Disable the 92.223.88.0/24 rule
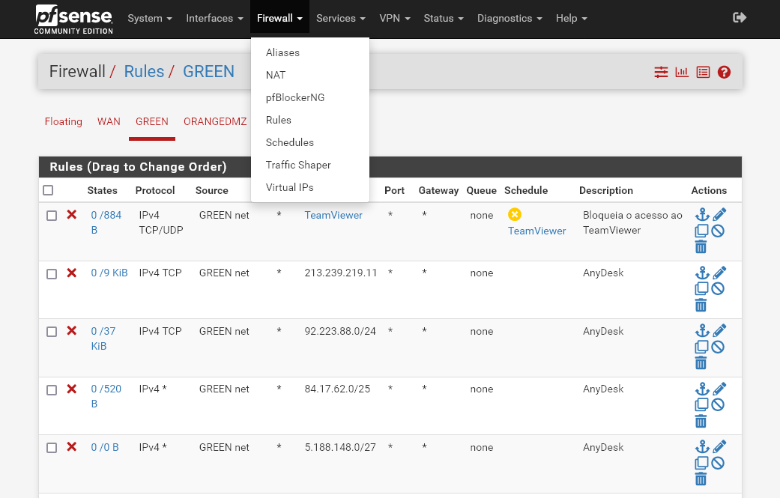780x498 pixels. 718,347
